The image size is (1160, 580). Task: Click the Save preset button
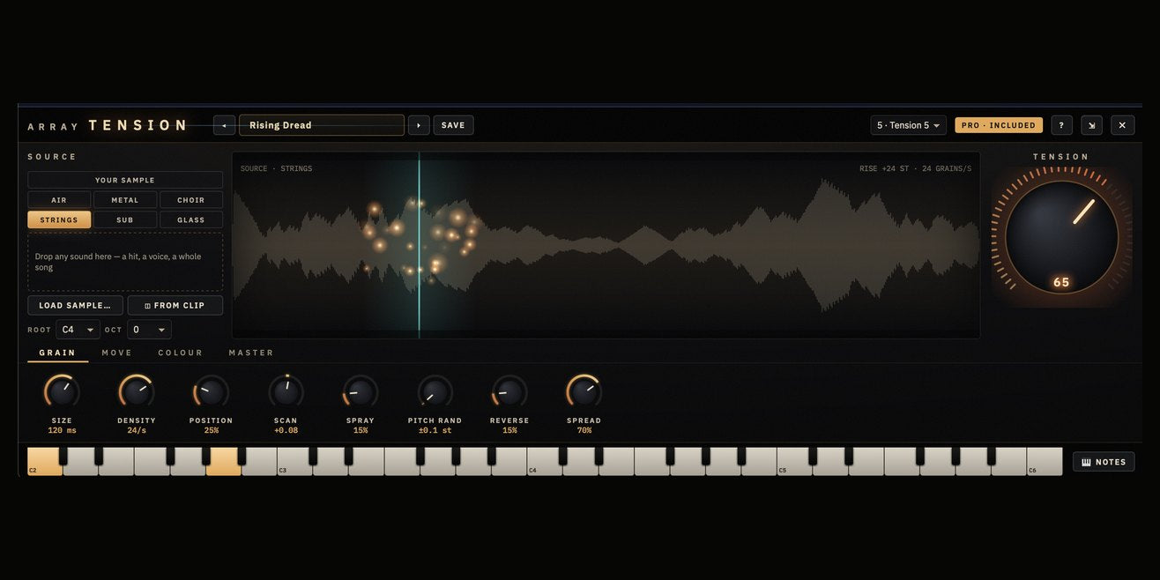pyautogui.click(x=453, y=125)
